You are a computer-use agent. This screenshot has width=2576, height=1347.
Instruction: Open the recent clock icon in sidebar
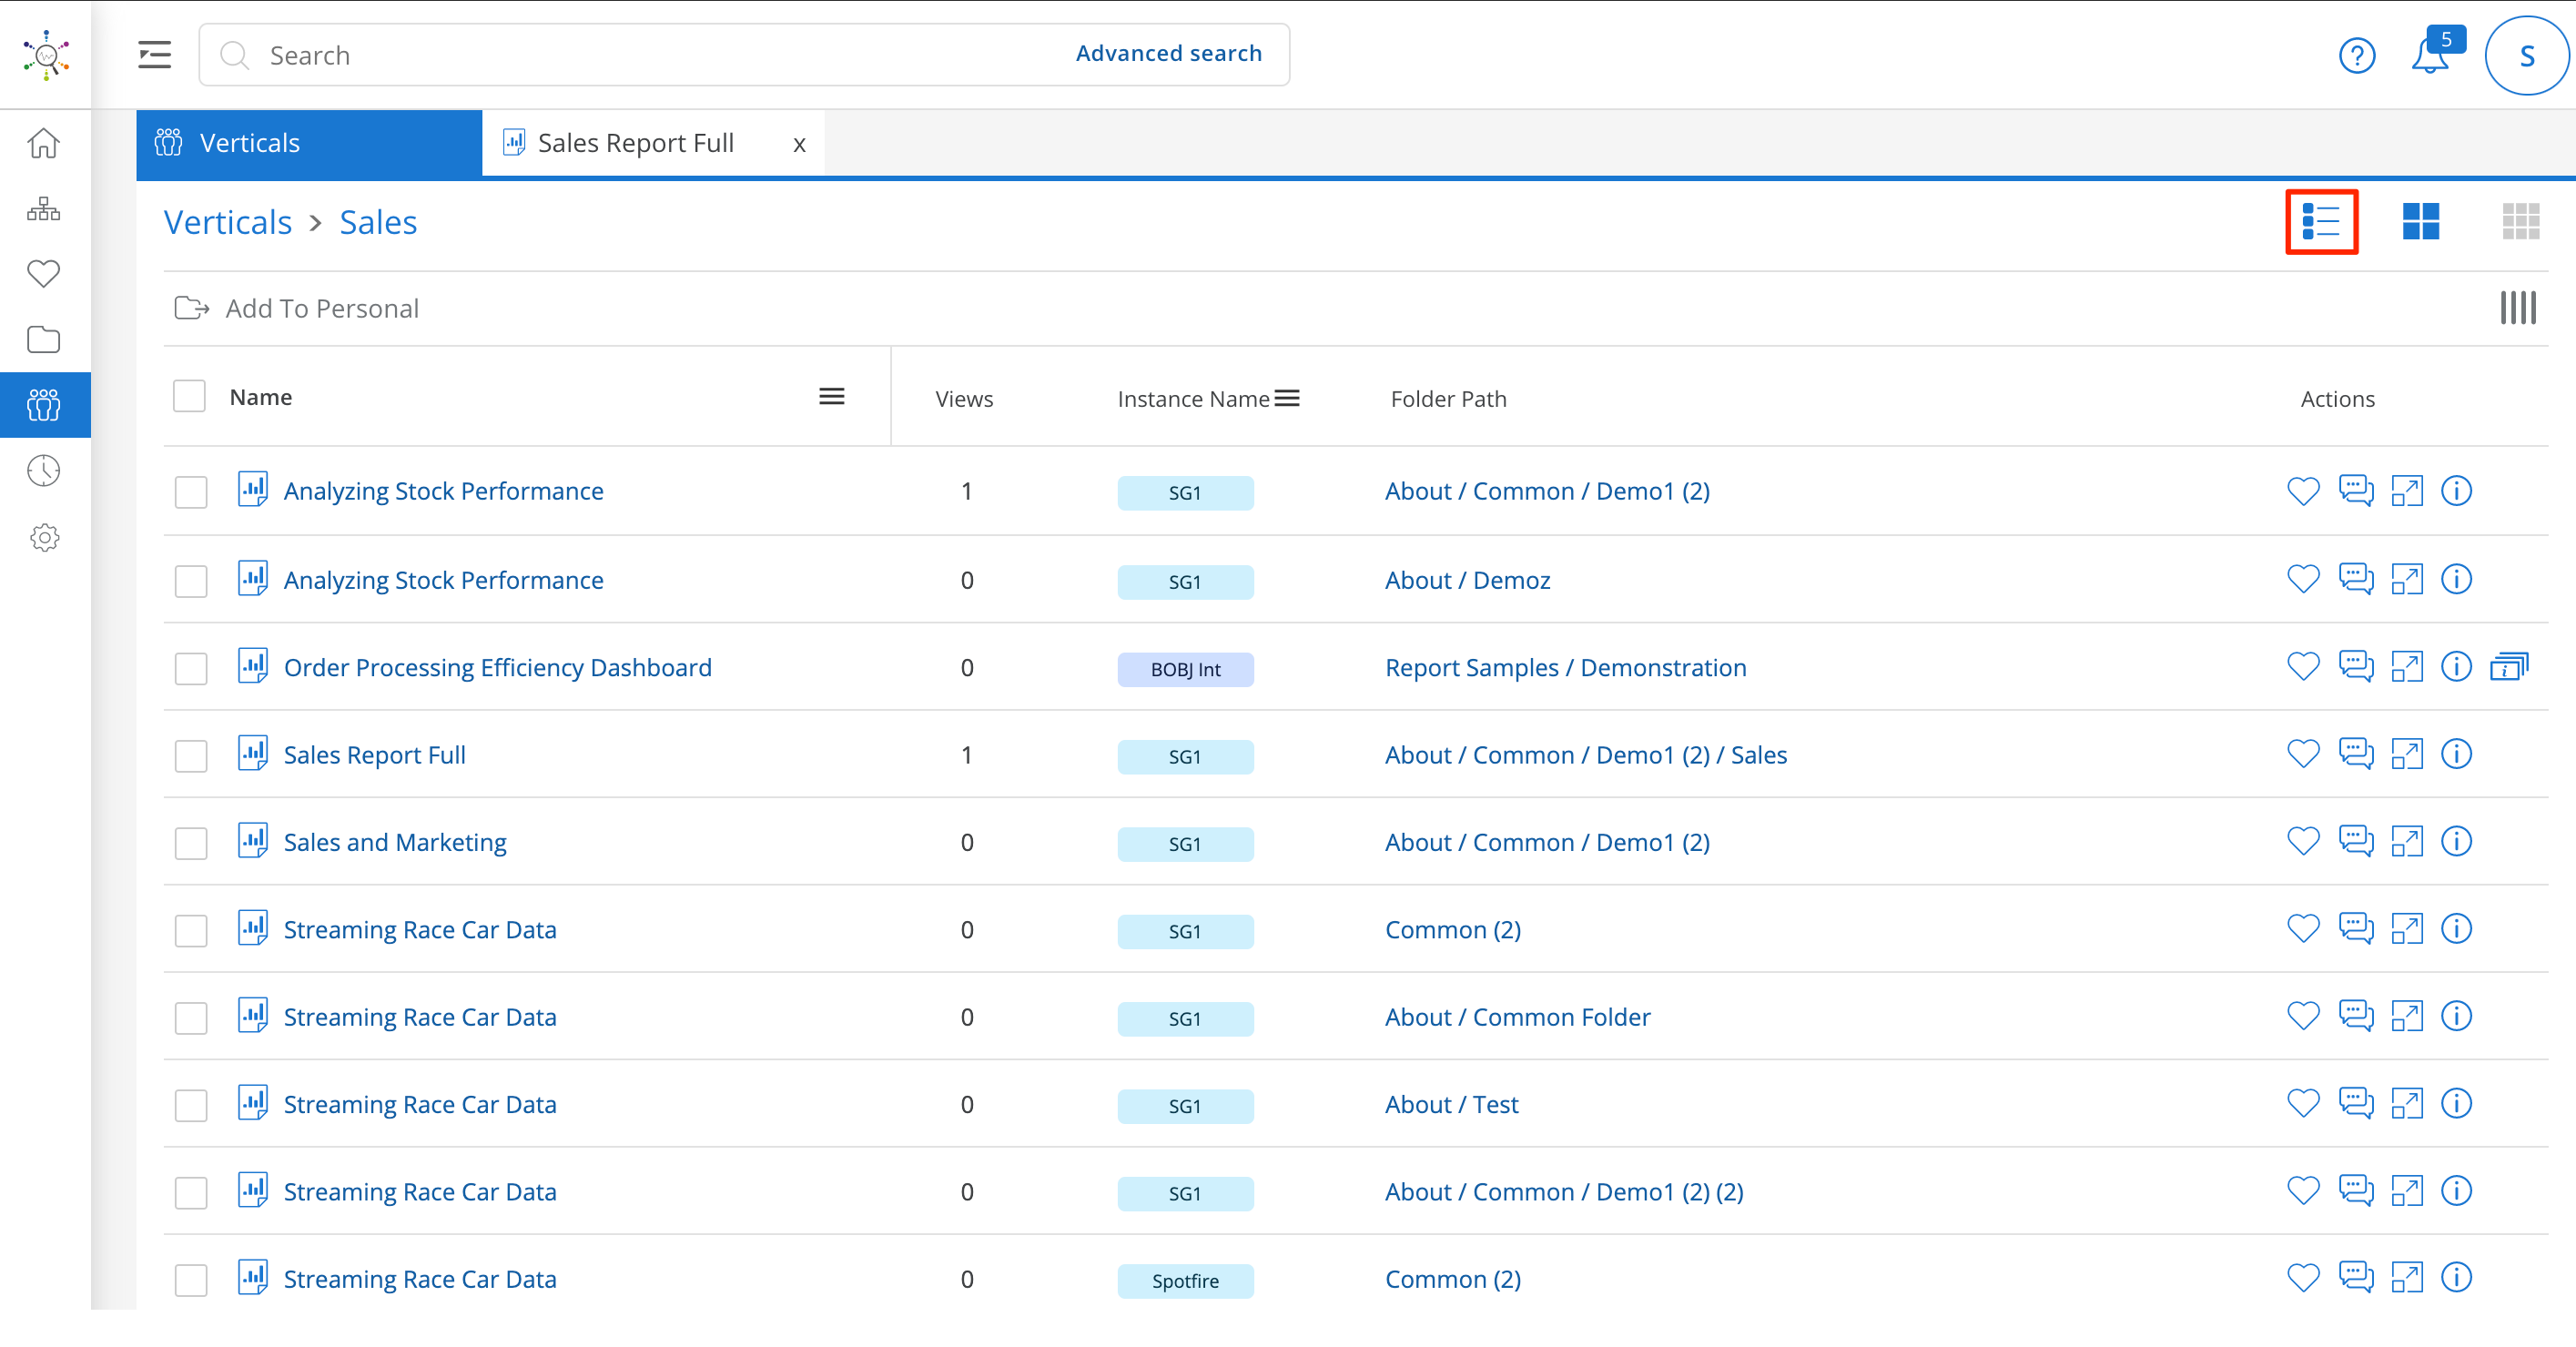(44, 471)
